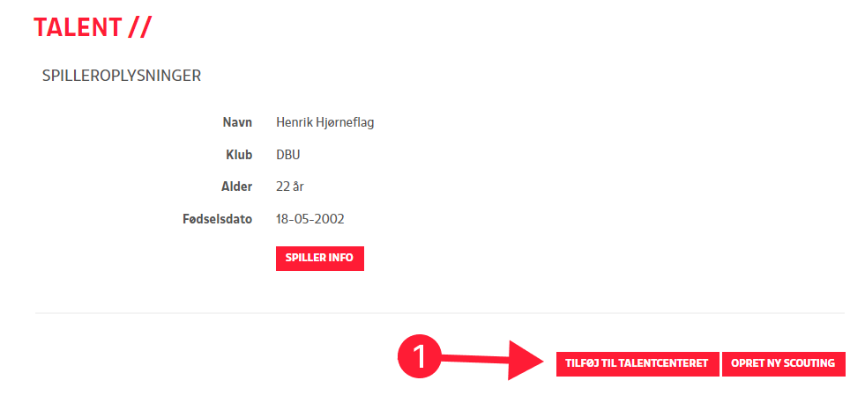The image size is (865, 417).
Task: Select the SPILLEROPLYSNINGER section heading
Action: pyautogui.click(x=122, y=76)
